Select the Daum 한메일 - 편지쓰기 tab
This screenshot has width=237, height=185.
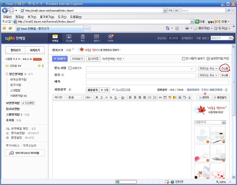point(50,28)
